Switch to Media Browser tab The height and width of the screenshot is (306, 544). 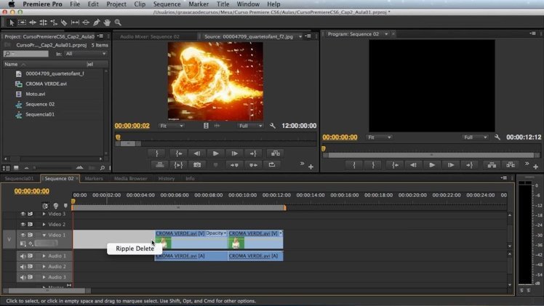pyautogui.click(x=131, y=179)
